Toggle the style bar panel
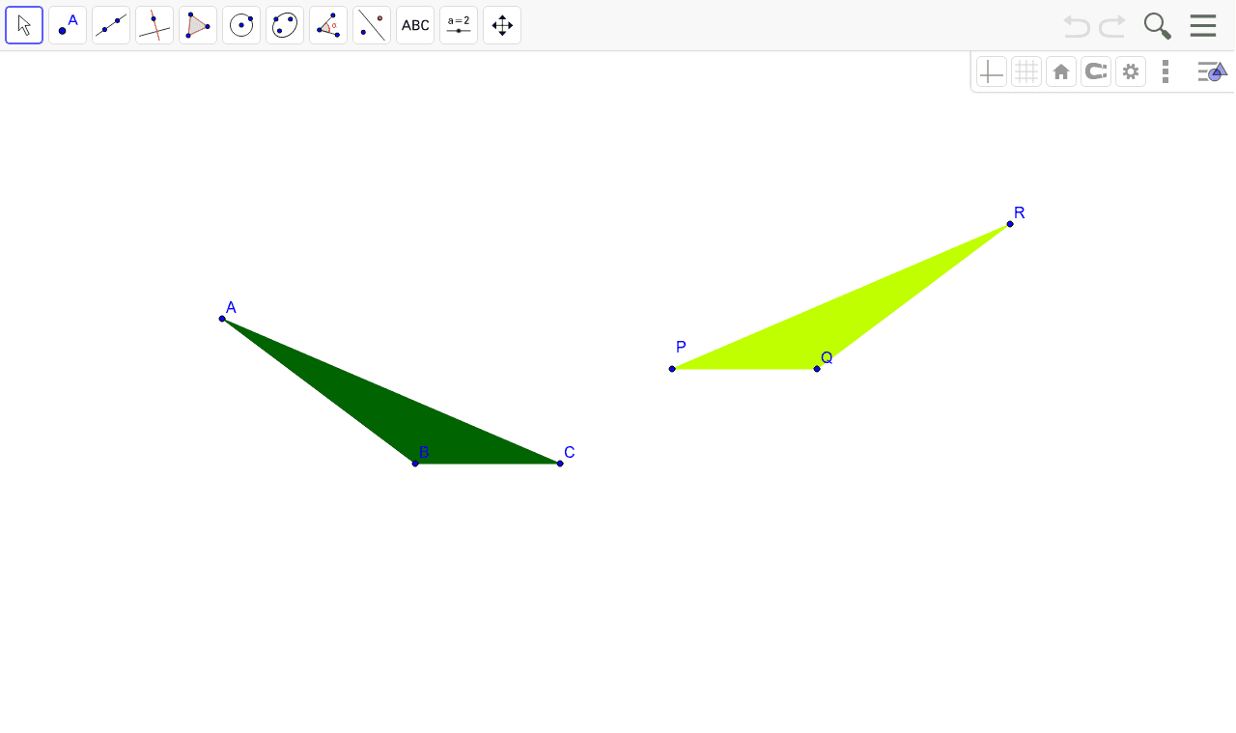This screenshot has height=733, width=1236. click(1212, 71)
